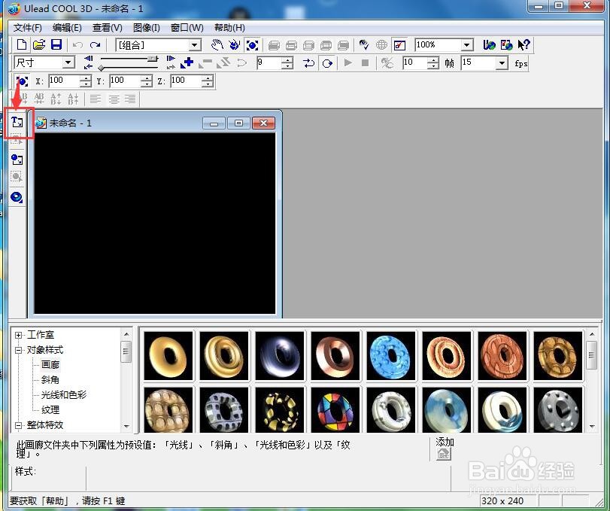Toggle the output preview window icon
Viewport: 610px width, 511px height.
399,45
